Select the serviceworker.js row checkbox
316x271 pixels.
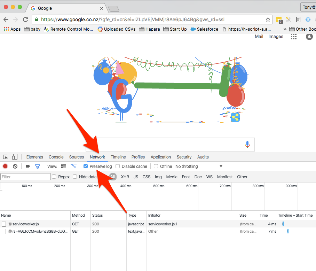click(4, 224)
